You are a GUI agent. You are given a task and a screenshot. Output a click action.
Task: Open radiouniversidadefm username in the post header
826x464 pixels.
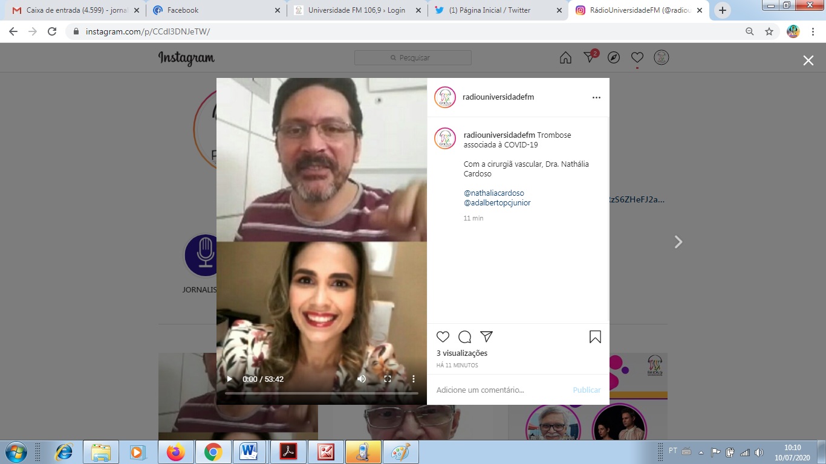pyautogui.click(x=498, y=97)
